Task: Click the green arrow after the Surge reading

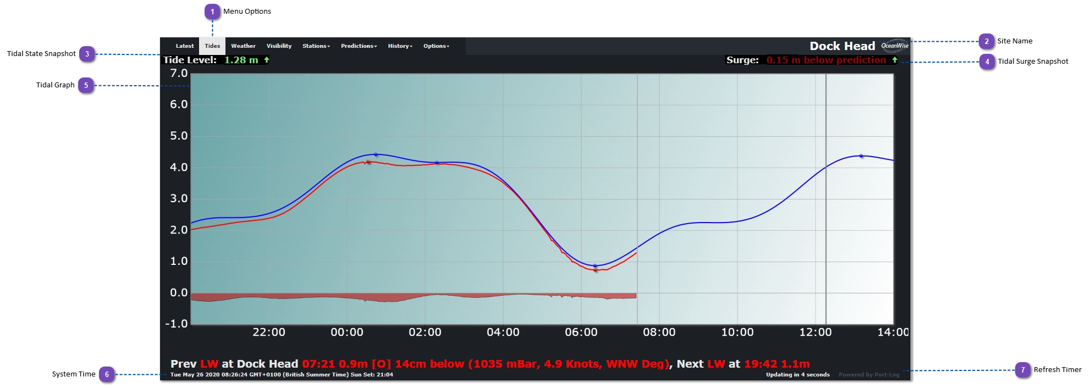Action: [x=895, y=60]
